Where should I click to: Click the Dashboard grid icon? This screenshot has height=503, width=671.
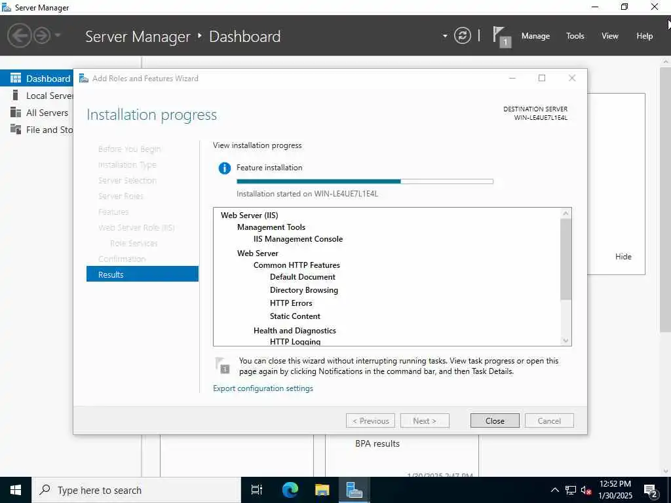point(16,78)
